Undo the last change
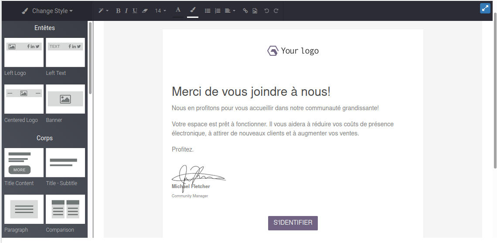Viewport: 497px width, 243px height. 267,11
